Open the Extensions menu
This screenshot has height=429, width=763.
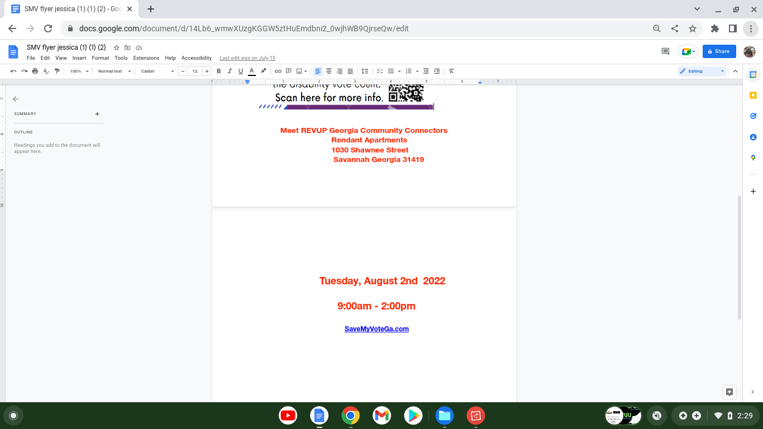tap(146, 58)
